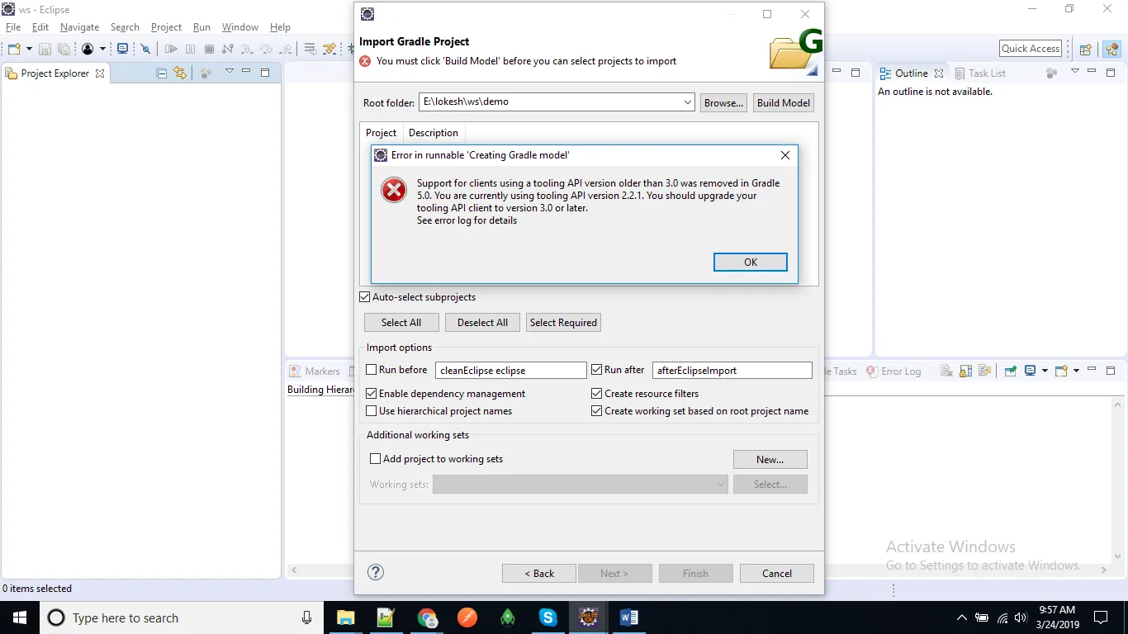Click the New wizard icon in Eclipse toolbar
The height and width of the screenshot is (634, 1128).
[15, 49]
